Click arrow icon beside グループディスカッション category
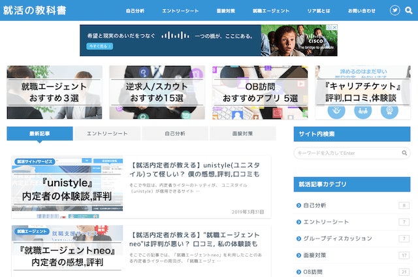Image resolution: width=418 pixels, height=277 pixels. [x=298, y=238]
